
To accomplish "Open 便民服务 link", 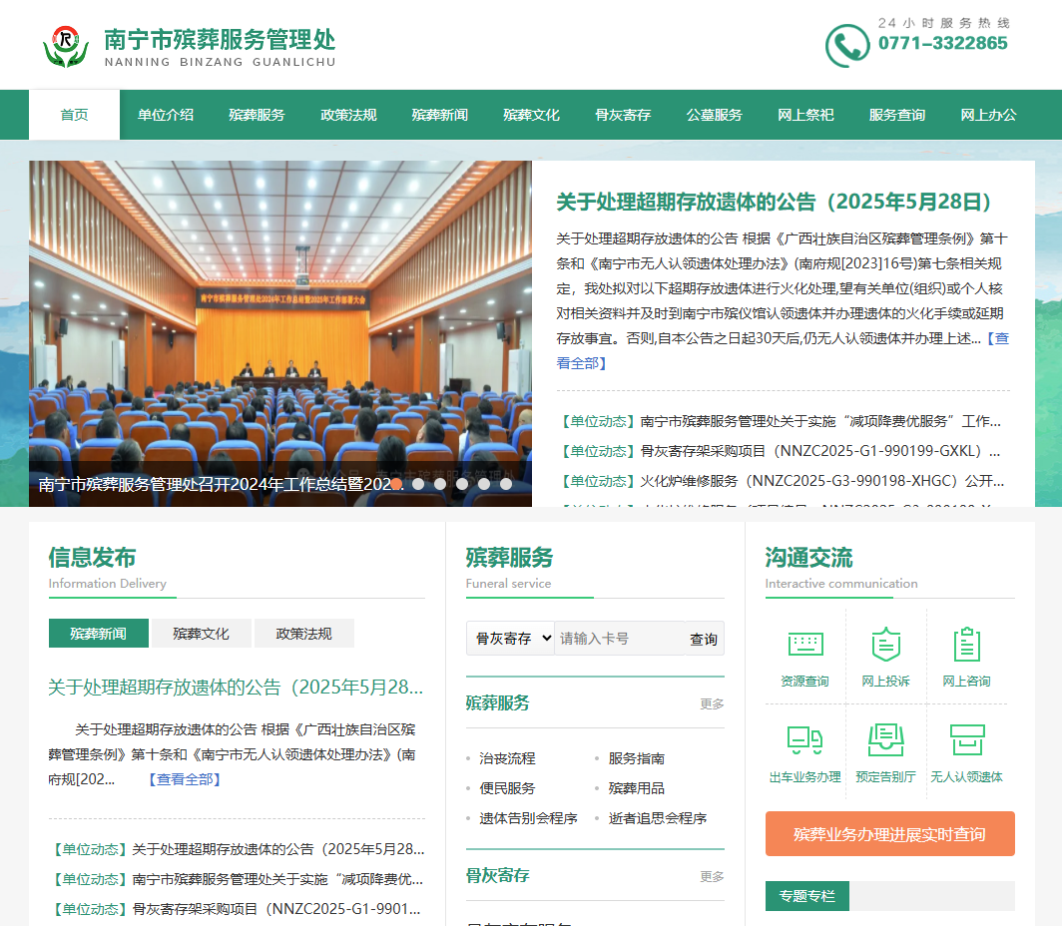I will pos(507,788).
